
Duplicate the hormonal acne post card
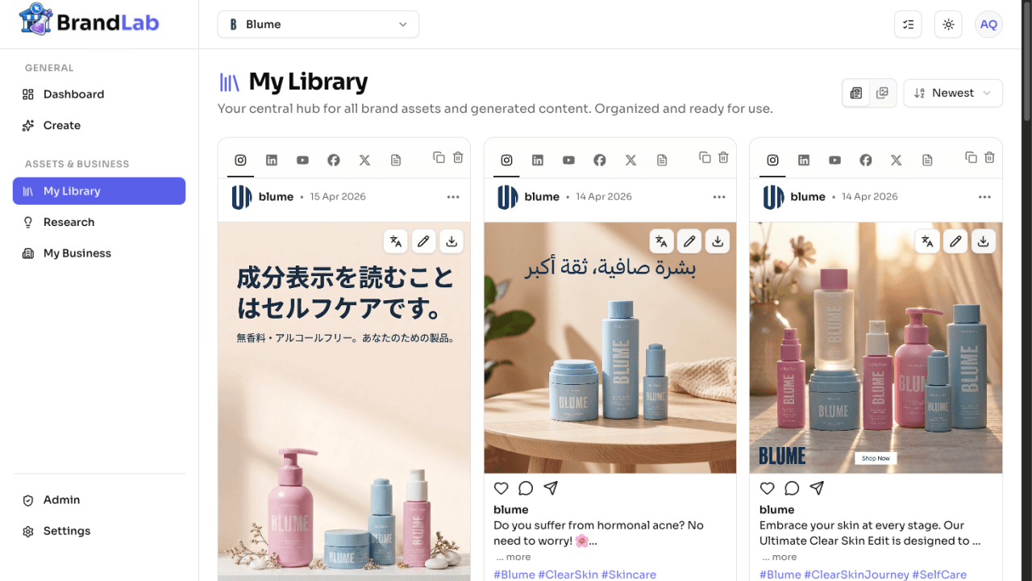coord(705,157)
